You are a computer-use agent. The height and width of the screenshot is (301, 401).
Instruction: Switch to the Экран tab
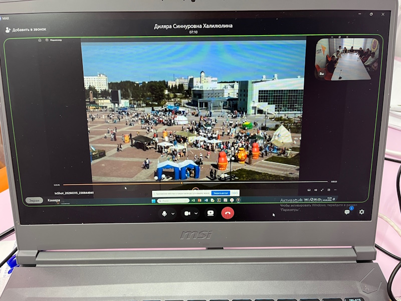[x=34, y=200]
